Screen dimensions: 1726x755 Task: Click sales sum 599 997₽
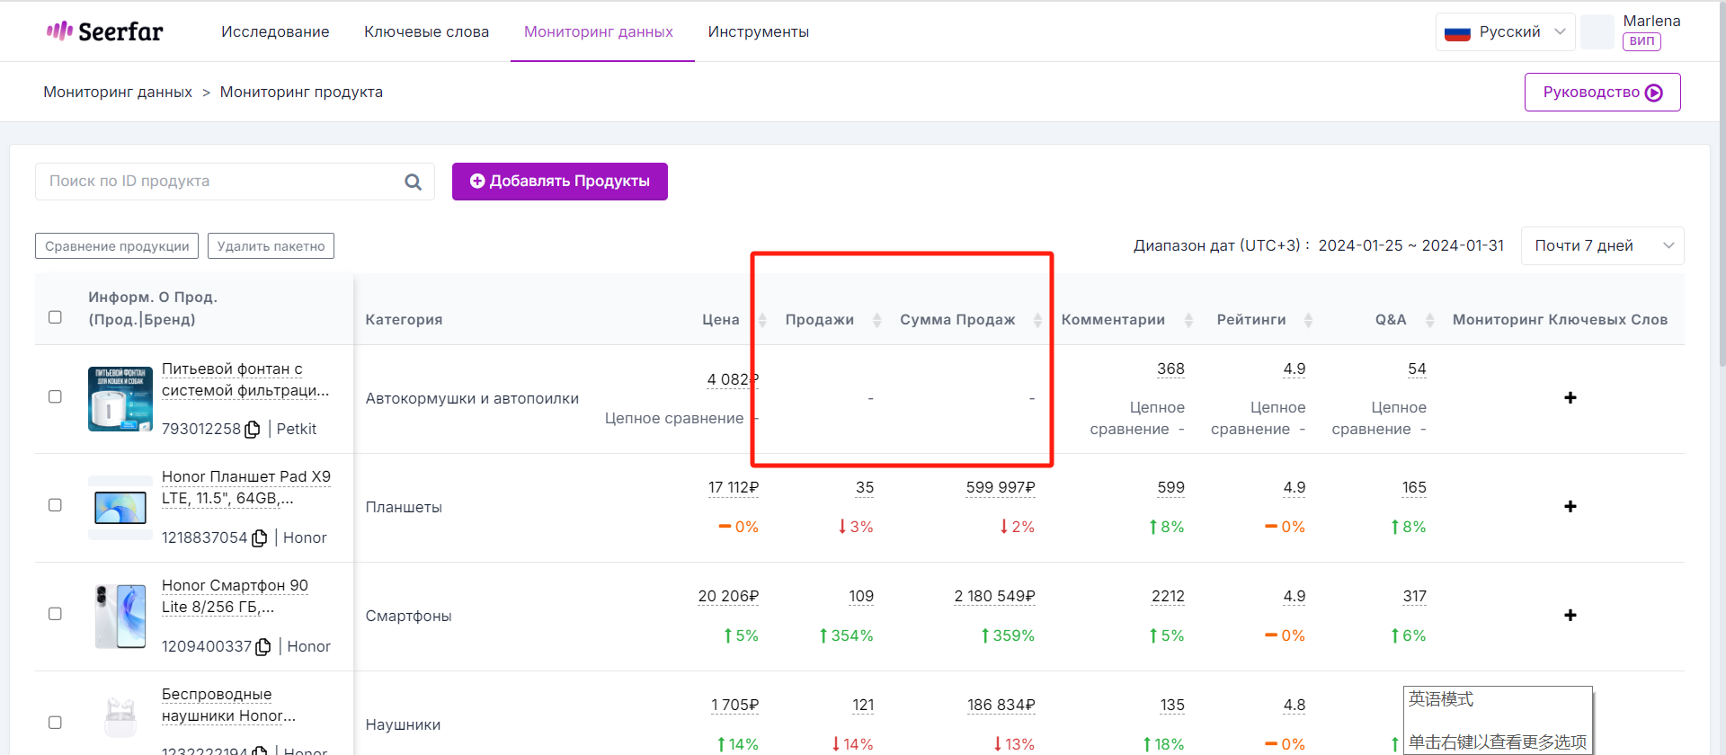[1001, 488]
